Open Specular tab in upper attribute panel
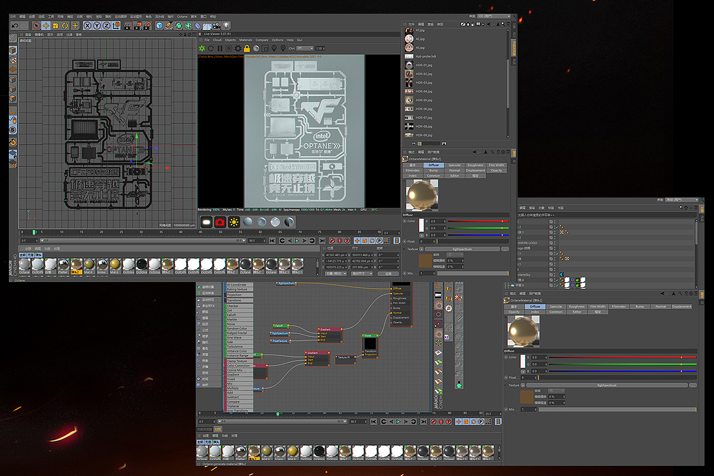 [455, 165]
